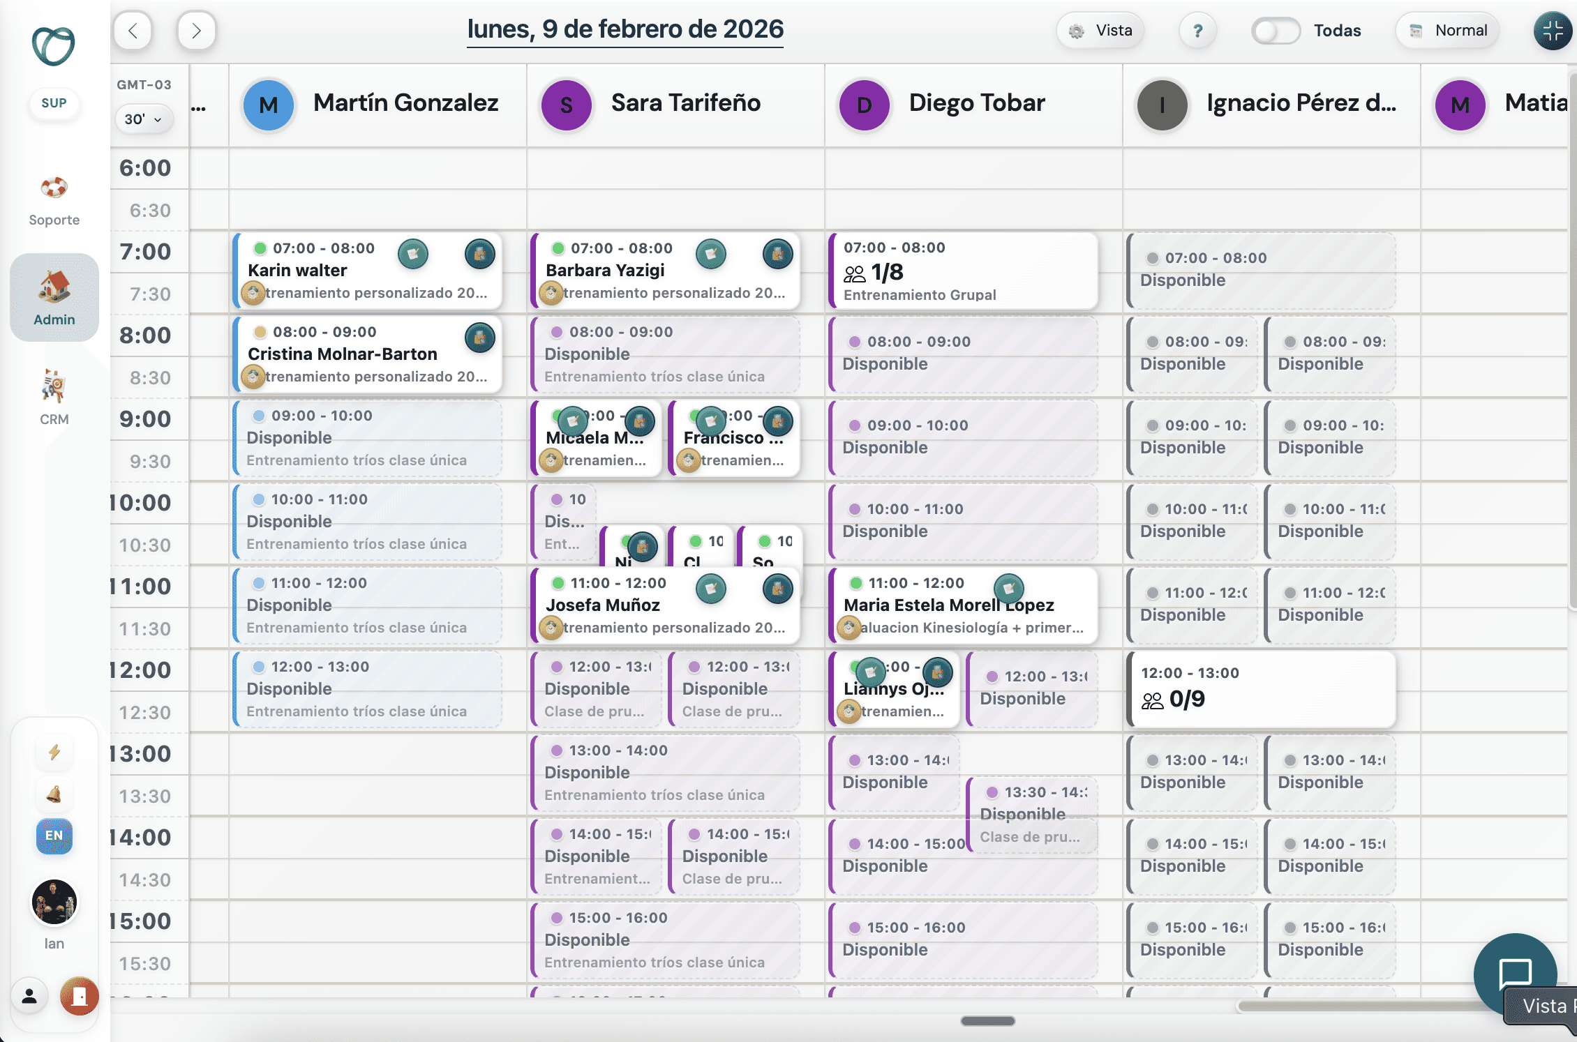
Task: Click the user profile silhouette icon
Action: click(x=29, y=996)
